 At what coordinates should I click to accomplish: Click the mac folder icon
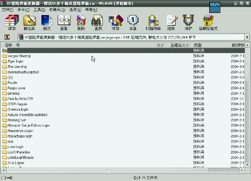coord(5,141)
